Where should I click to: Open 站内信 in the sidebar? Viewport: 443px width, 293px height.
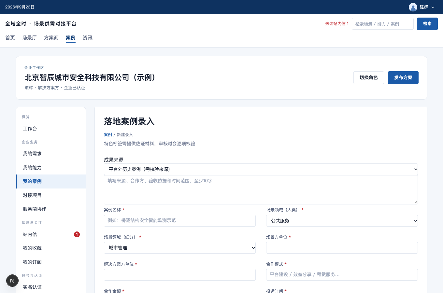[51, 234]
